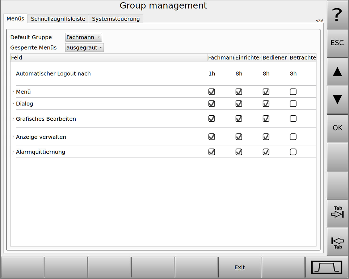Open the Systemsteuerung tab

point(116,18)
